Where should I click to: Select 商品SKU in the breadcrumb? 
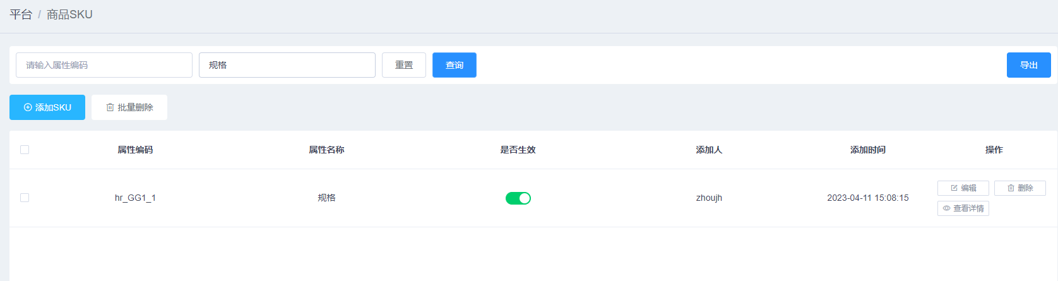click(69, 15)
